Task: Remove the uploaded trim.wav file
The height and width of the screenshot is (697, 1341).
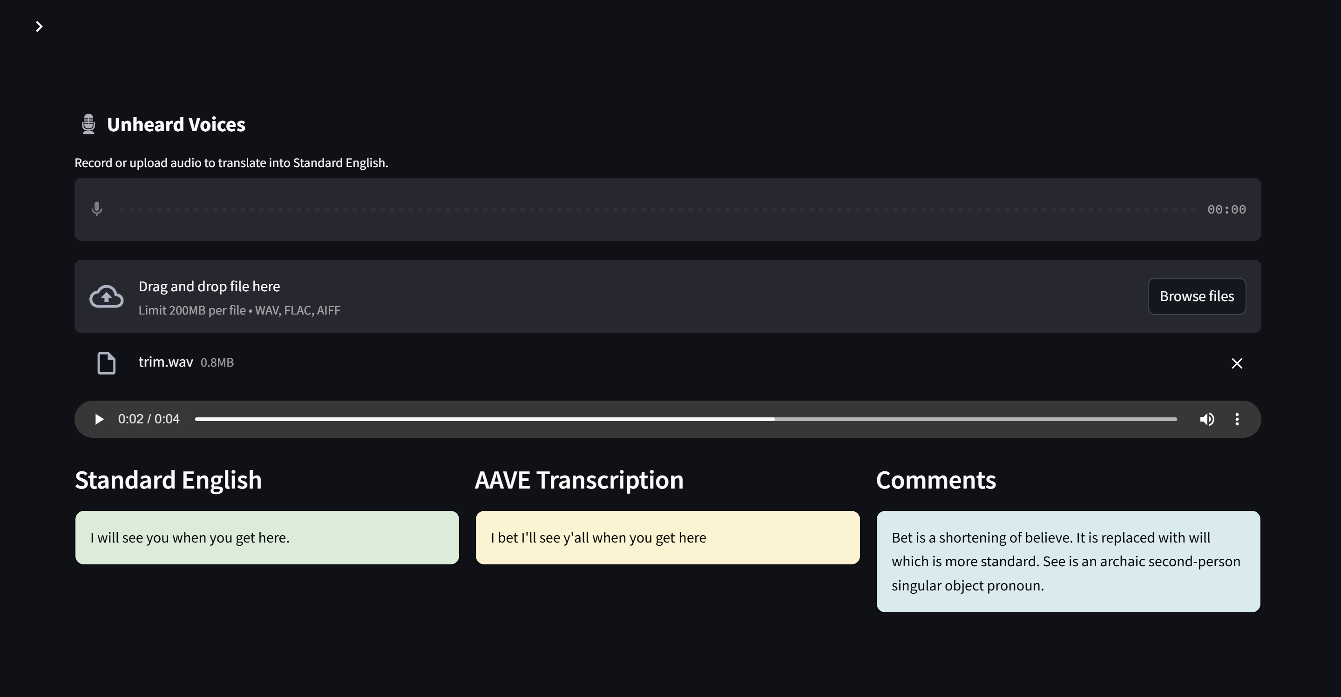Action: [1237, 363]
